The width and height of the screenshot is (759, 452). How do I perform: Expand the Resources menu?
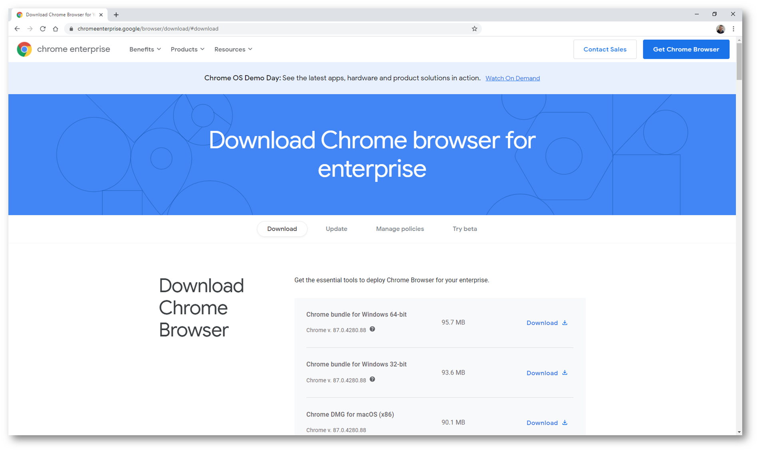[x=234, y=49]
